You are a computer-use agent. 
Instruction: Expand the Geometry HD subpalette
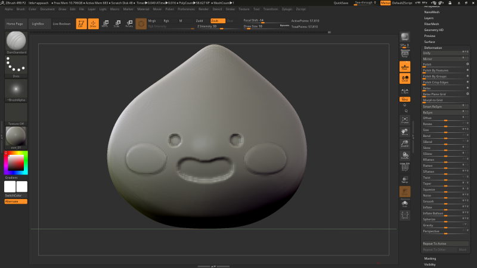pyautogui.click(x=434, y=30)
